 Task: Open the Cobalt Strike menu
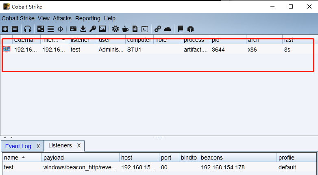click(x=18, y=18)
